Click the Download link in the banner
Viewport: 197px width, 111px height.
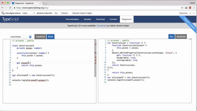pyautogui.click(x=101, y=26)
